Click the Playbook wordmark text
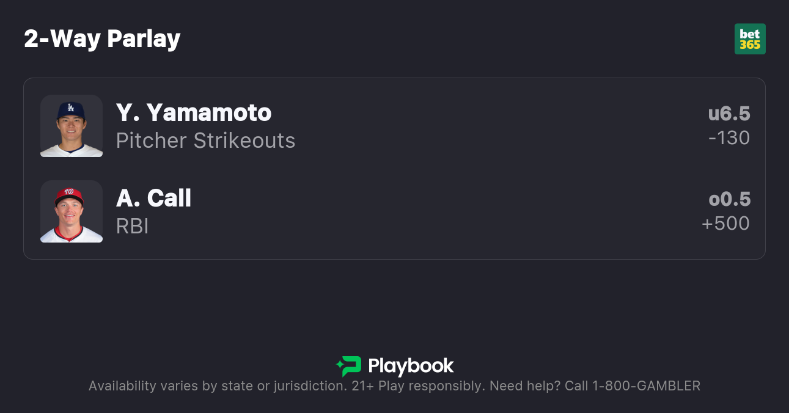 (411, 366)
